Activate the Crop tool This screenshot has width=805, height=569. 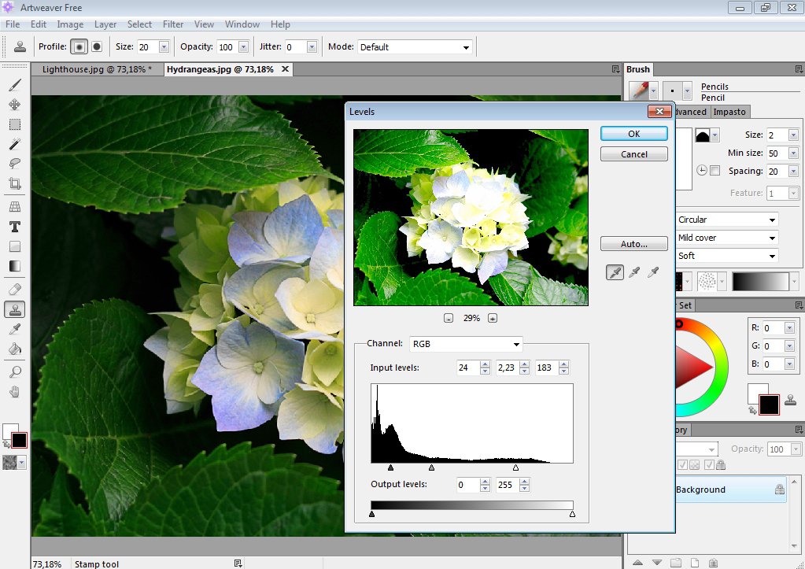click(16, 183)
